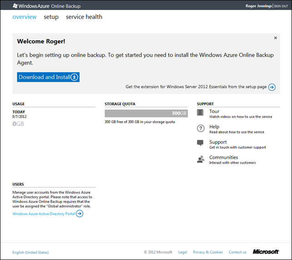Click the '© 2012 Microsoft' text
This screenshot has width=292, height=260.
pyautogui.click(x=158, y=252)
